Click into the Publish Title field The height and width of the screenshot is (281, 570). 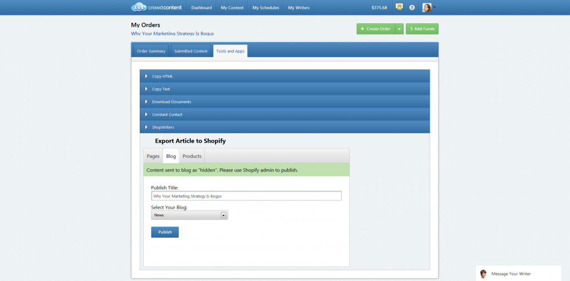click(247, 196)
